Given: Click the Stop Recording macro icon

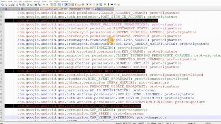Looking at the screenshot, I should (90, 4).
